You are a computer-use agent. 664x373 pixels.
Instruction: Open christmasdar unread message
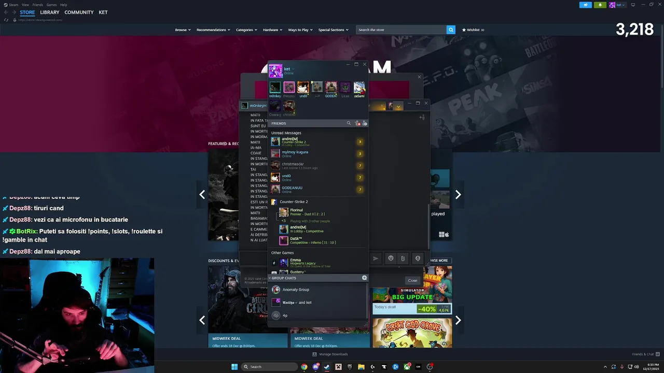click(x=317, y=166)
